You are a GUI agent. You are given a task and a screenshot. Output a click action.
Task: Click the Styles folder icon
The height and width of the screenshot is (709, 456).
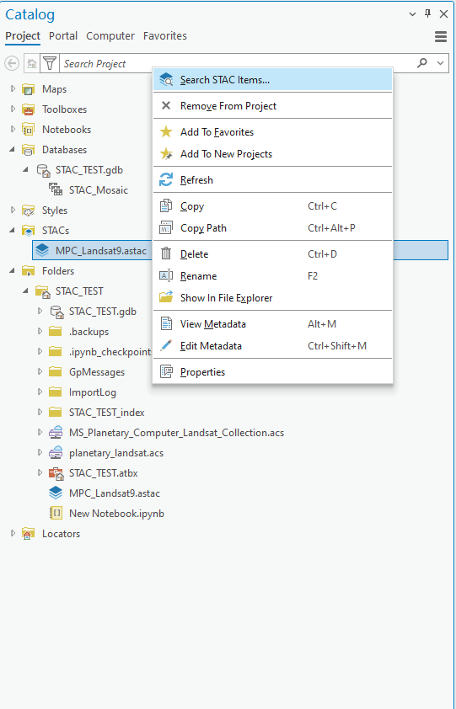coord(29,211)
